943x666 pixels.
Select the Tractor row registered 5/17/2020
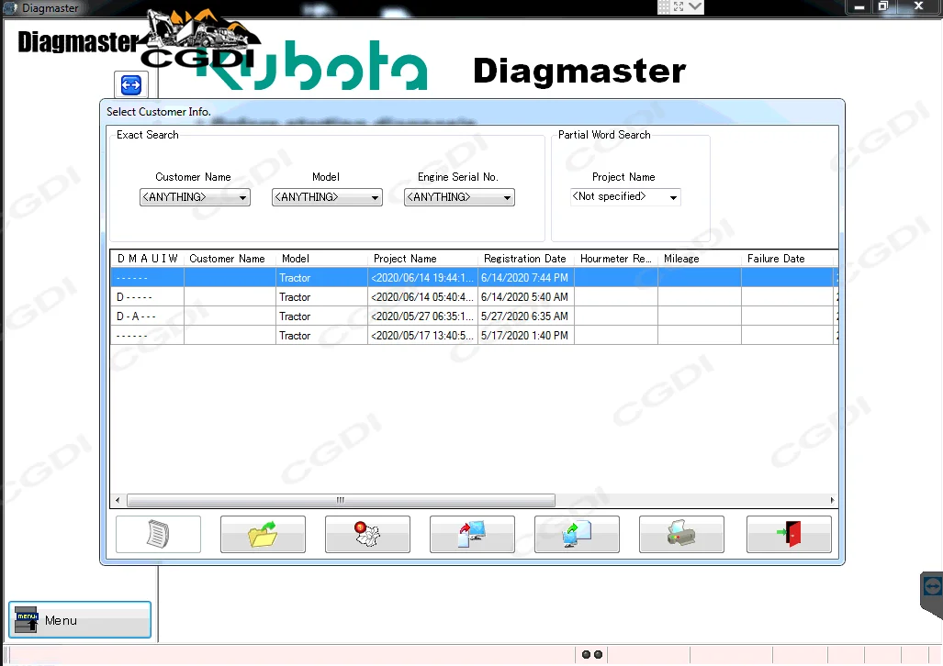(413, 335)
